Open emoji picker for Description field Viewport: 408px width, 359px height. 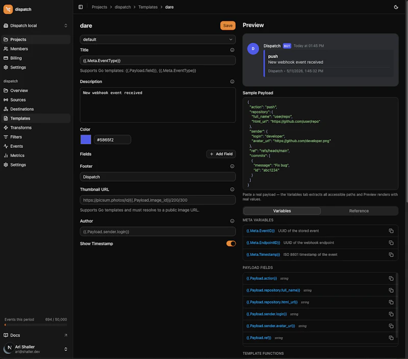pos(232,82)
